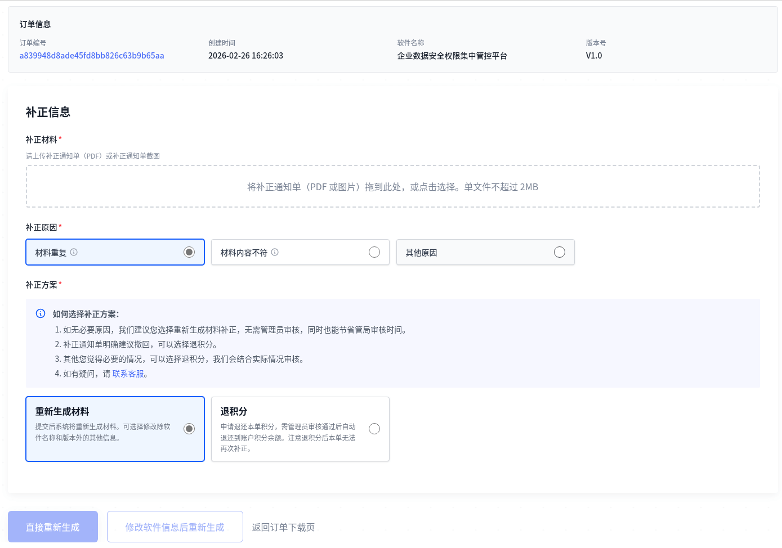The image size is (782, 548).
Task: Select the 材料内容不符 radio button
Action: tap(374, 252)
